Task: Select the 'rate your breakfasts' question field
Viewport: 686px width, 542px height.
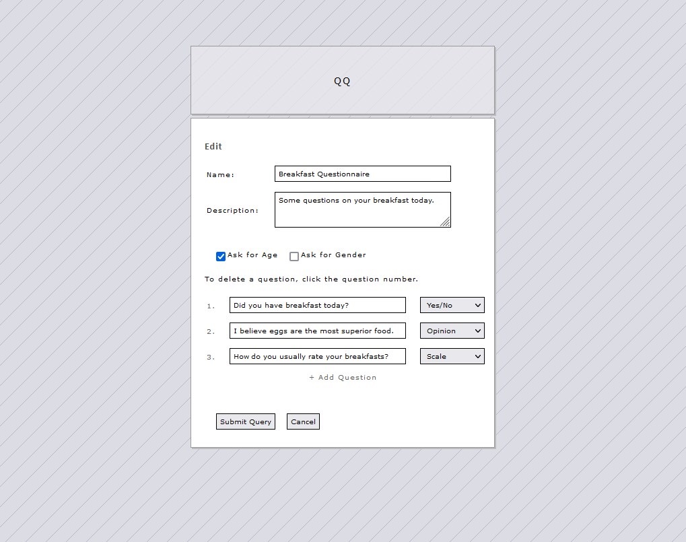Action: (x=317, y=356)
